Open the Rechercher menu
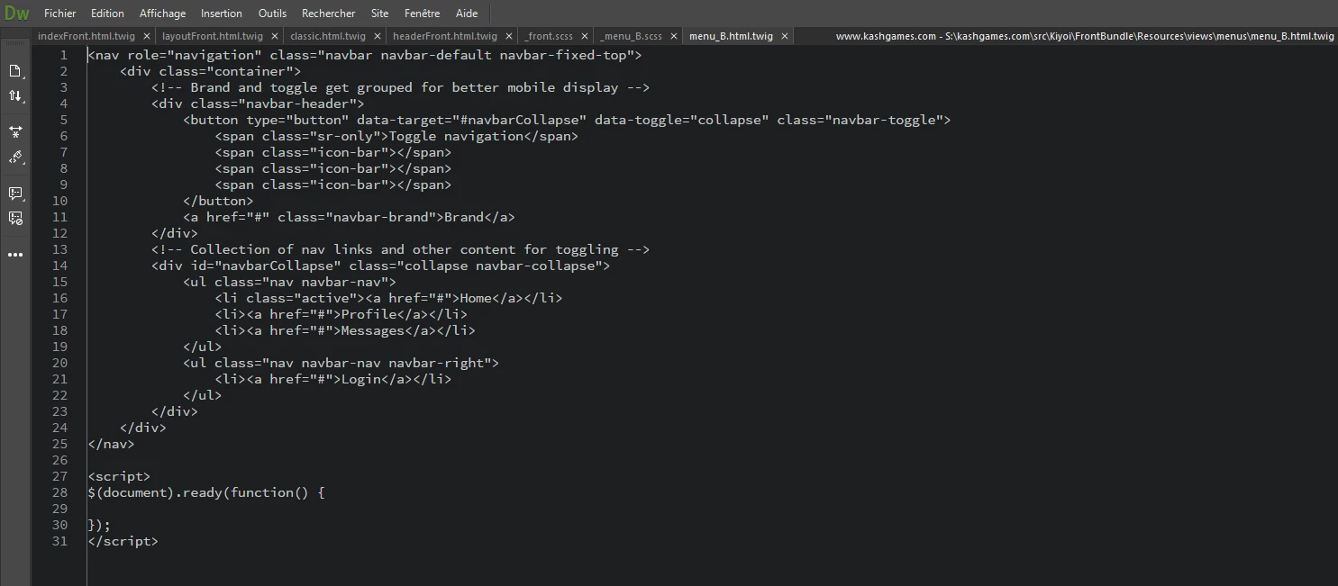Image resolution: width=1338 pixels, height=586 pixels. point(329,14)
